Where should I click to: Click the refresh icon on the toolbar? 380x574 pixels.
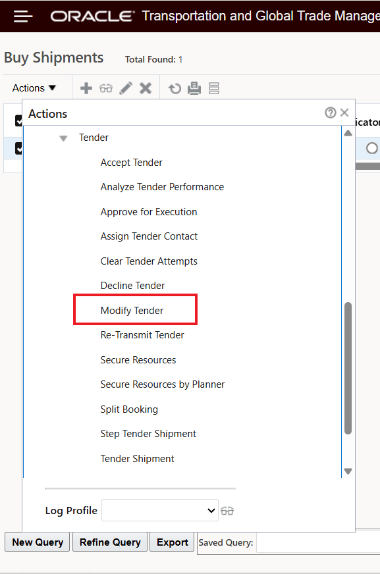(x=175, y=88)
